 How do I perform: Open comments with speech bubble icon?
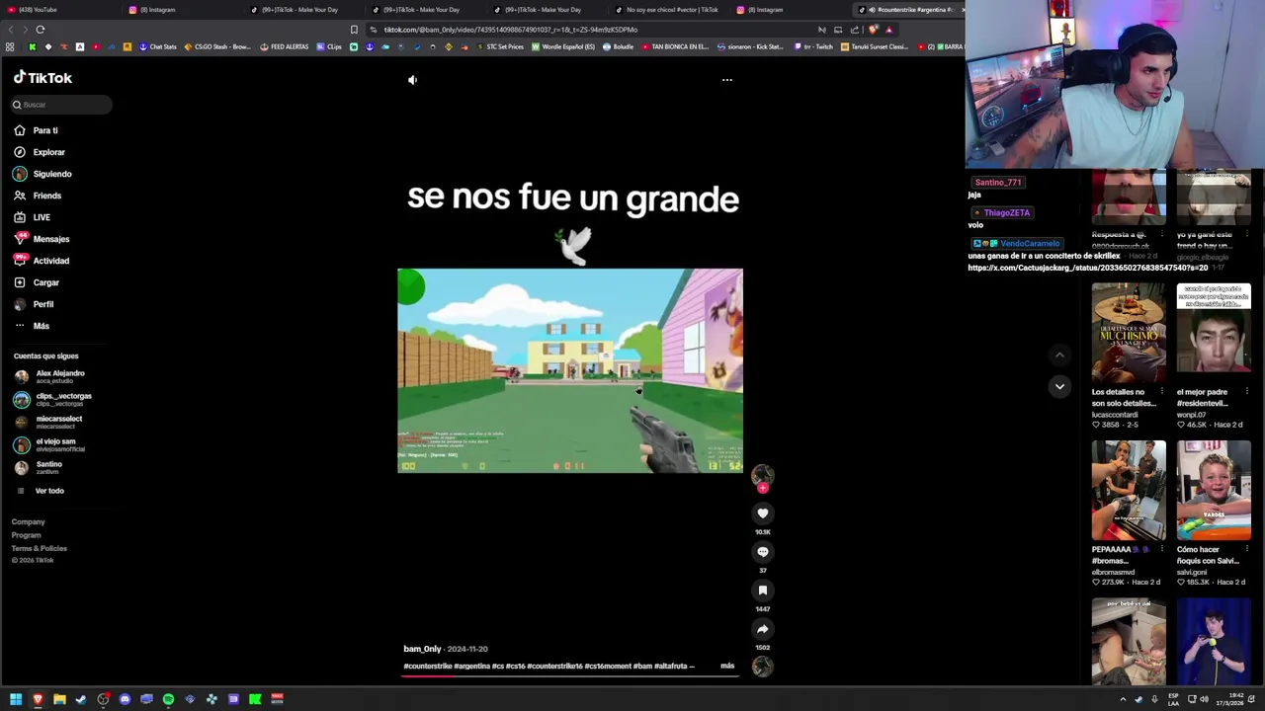tap(762, 552)
